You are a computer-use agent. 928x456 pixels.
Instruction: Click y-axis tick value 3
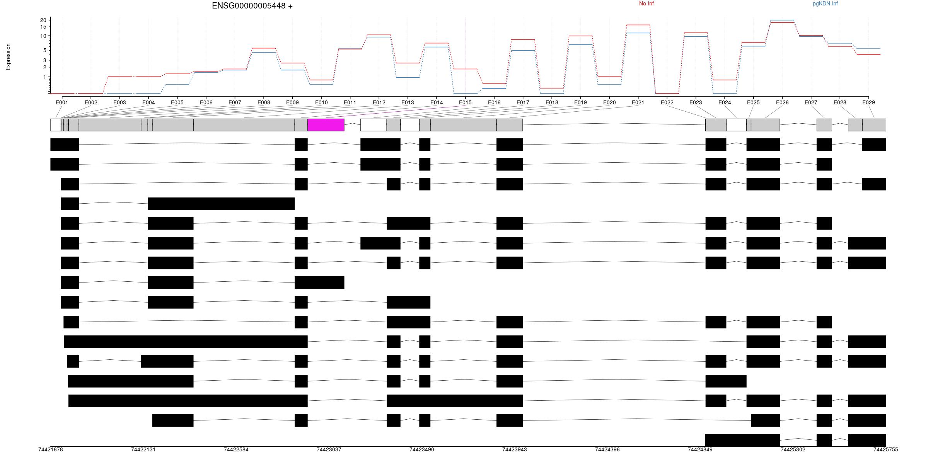45,60
